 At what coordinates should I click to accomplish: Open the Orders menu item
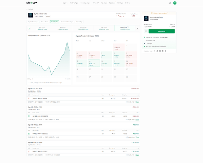pyautogui.click(x=127, y=3)
